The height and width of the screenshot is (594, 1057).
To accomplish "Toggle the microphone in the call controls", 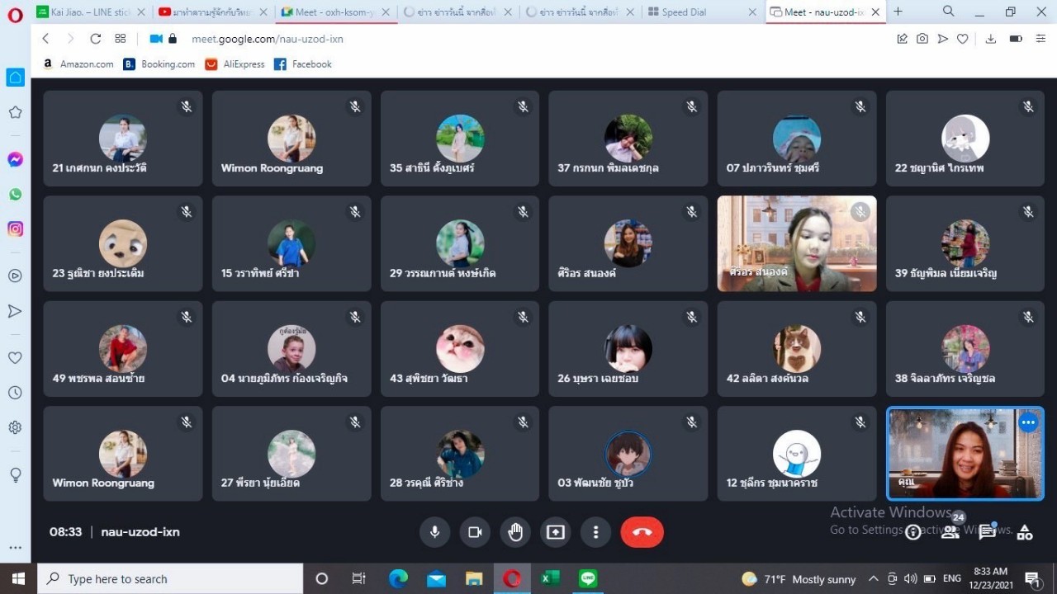I will point(434,532).
